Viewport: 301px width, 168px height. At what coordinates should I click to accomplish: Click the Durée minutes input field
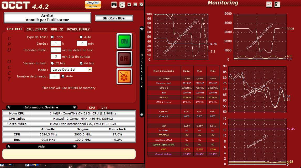pos(82,43)
